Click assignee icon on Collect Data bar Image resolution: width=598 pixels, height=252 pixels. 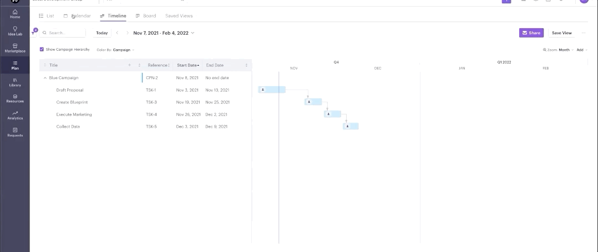click(x=347, y=126)
